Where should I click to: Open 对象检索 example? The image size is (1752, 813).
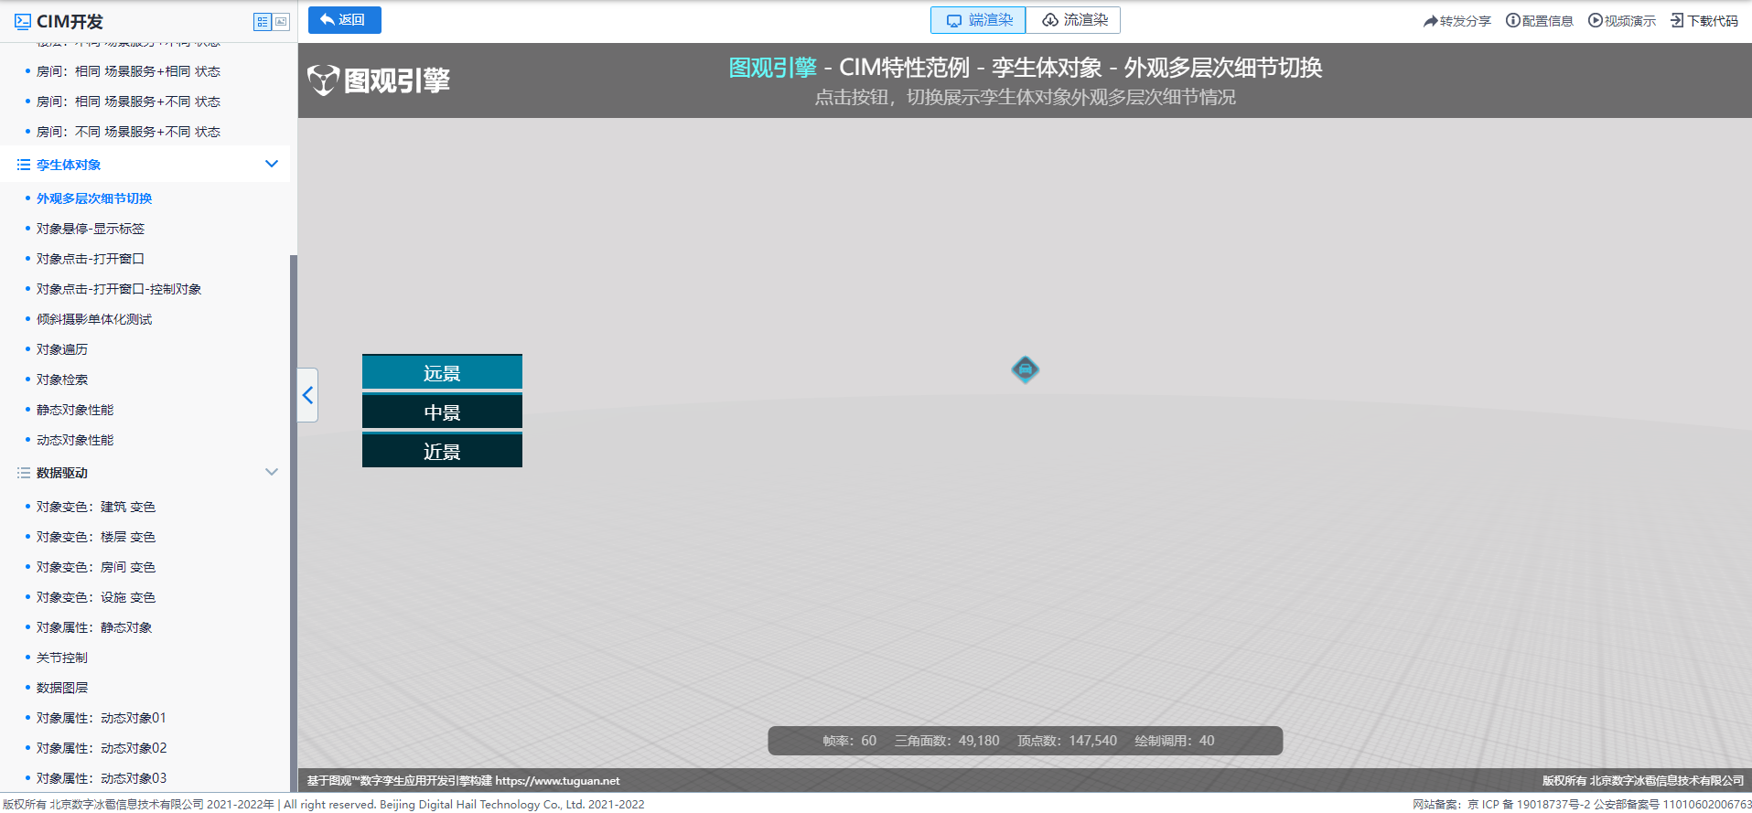pyautogui.click(x=62, y=380)
